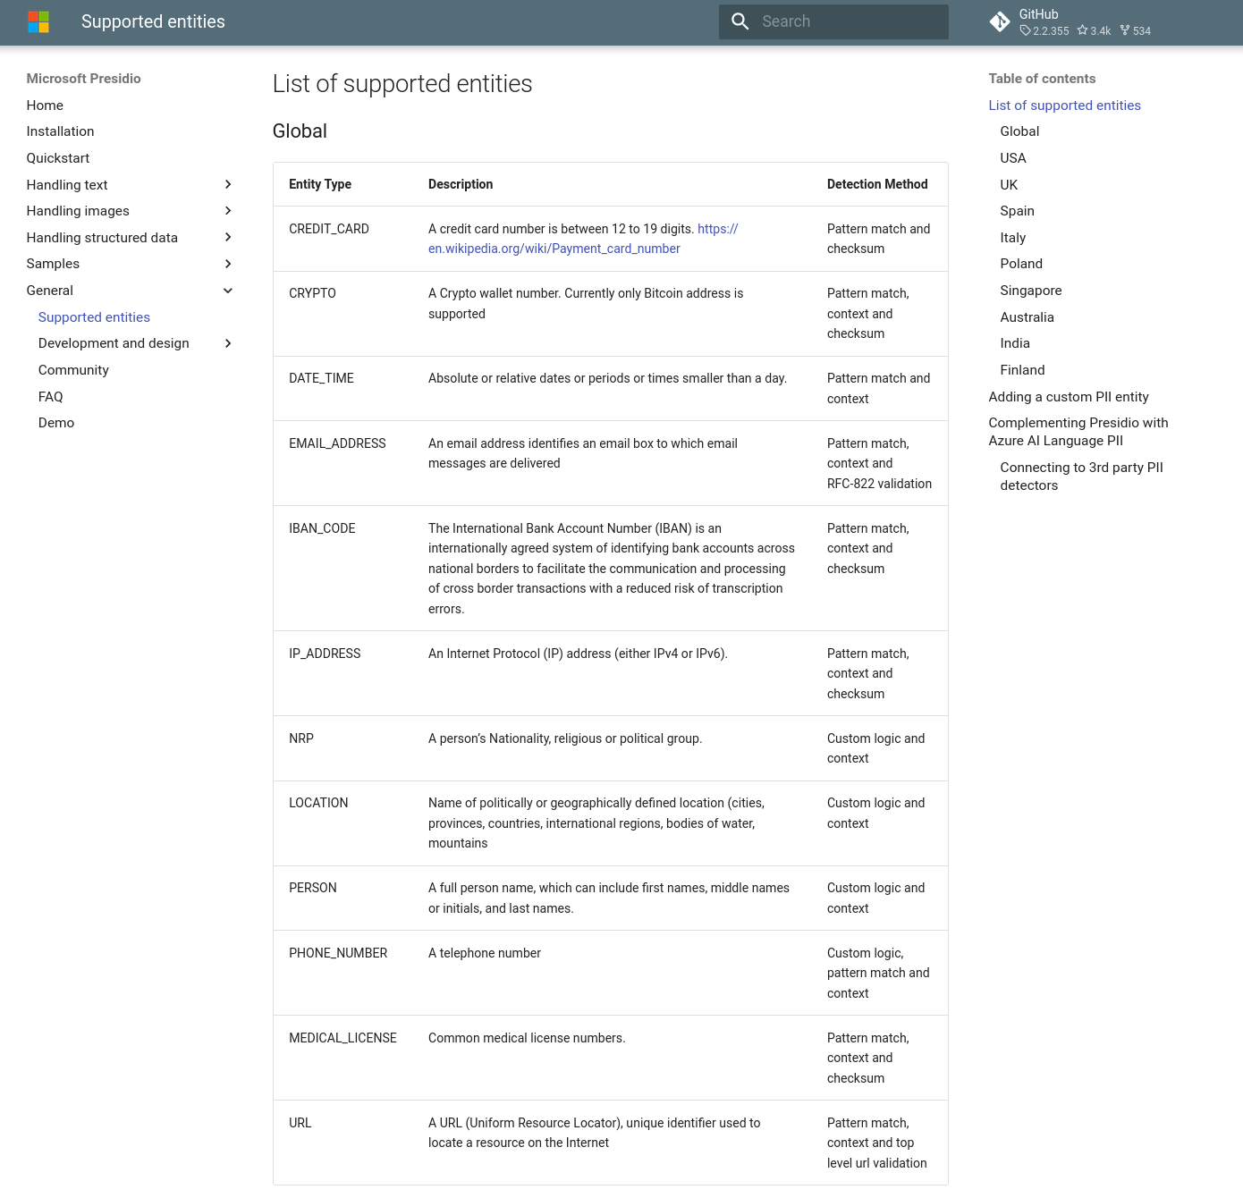The image size is (1243, 1198).
Task: Jump to Finland section in contents
Action: (1022, 370)
